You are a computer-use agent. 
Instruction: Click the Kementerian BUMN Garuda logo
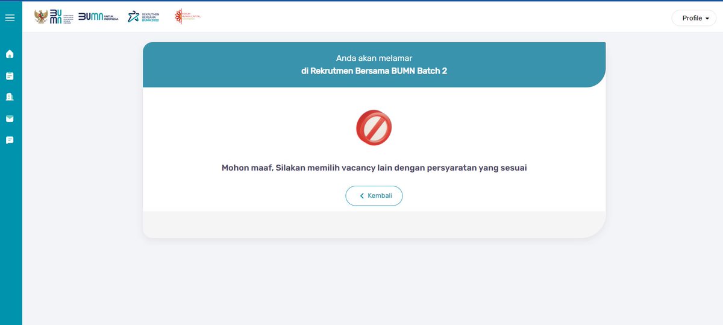pyautogui.click(x=54, y=17)
